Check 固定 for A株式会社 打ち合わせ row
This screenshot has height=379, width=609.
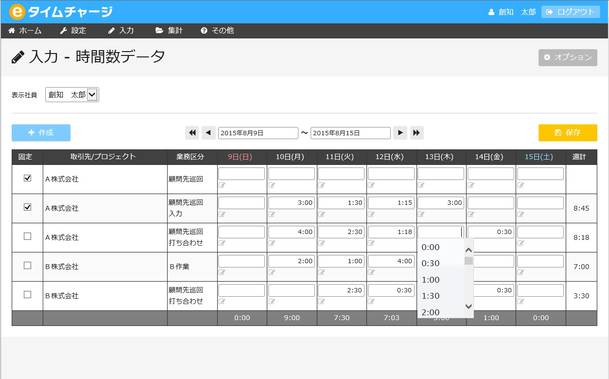pos(28,236)
